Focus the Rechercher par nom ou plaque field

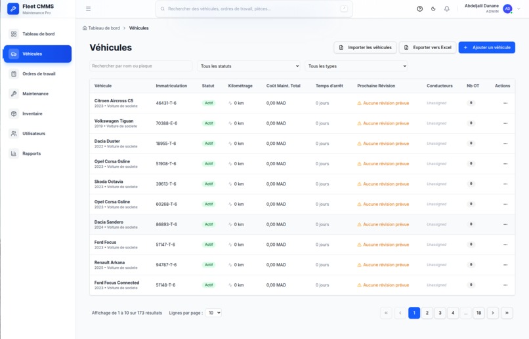click(x=140, y=66)
